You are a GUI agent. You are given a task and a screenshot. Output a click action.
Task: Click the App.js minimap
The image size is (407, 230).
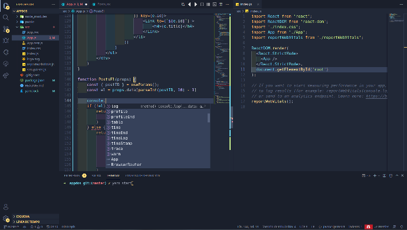coord(222,59)
